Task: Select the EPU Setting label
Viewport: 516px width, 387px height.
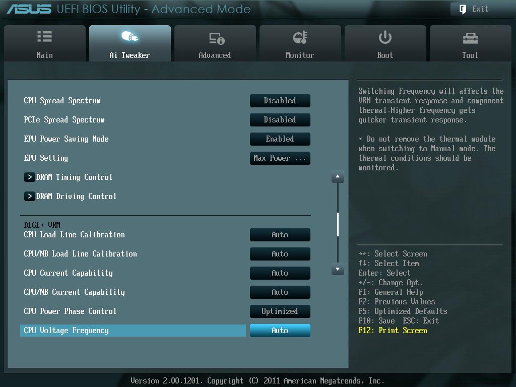Action: [x=46, y=158]
